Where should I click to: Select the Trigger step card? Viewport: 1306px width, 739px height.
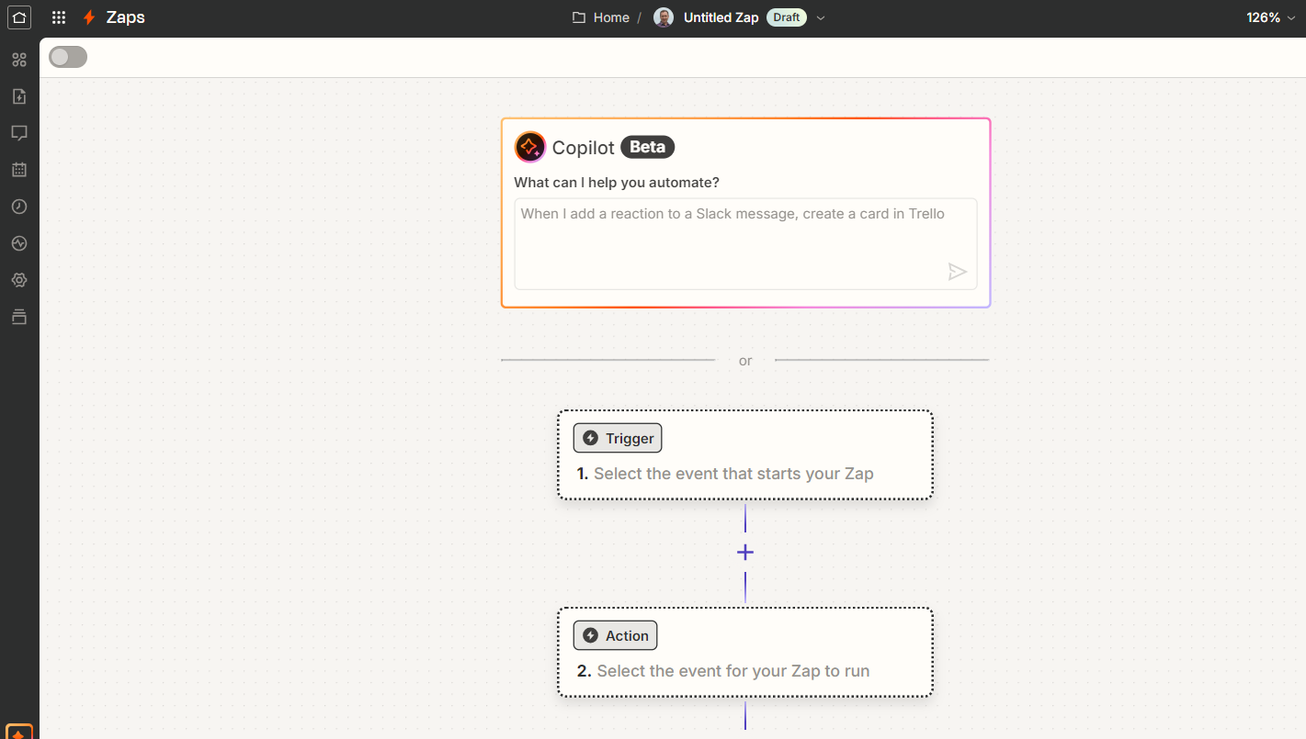tap(745, 455)
